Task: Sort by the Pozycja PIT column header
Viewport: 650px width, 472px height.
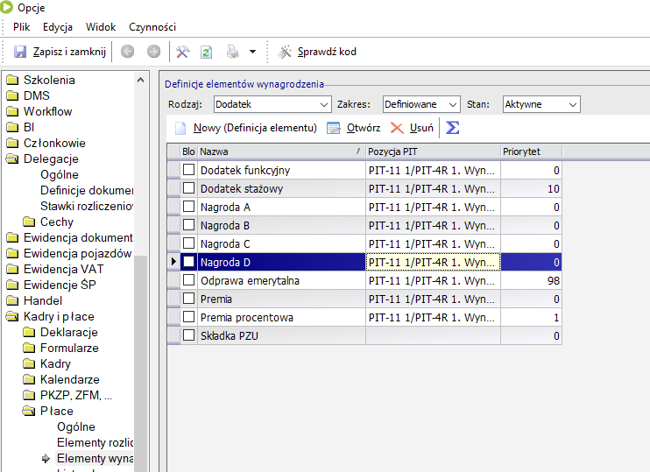Action: click(433, 151)
